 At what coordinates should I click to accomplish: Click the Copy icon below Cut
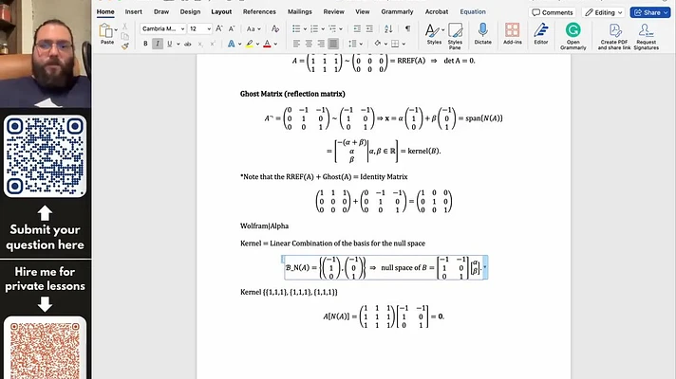124,36
